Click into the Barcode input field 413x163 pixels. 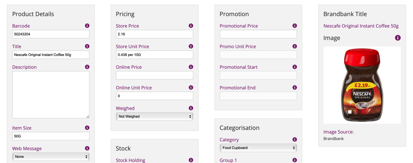pyautogui.click(x=51, y=34)
